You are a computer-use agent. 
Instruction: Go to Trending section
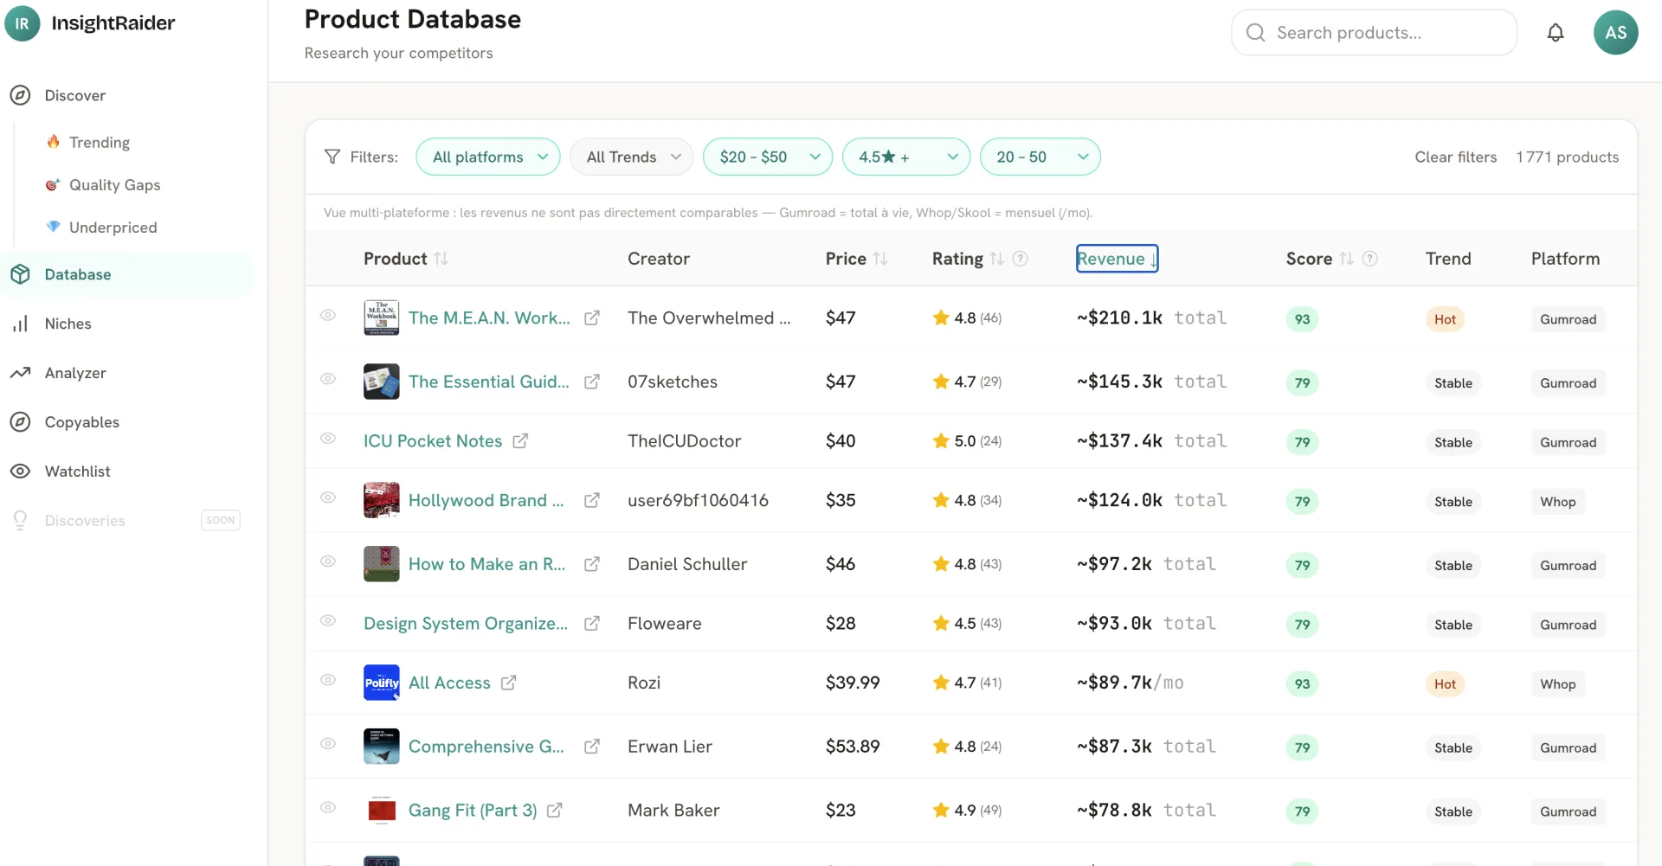(100, 142)
